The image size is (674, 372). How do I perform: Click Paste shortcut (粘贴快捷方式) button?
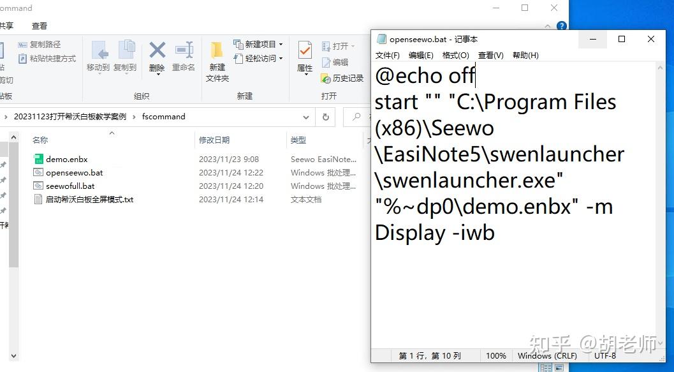pos(47,59)
